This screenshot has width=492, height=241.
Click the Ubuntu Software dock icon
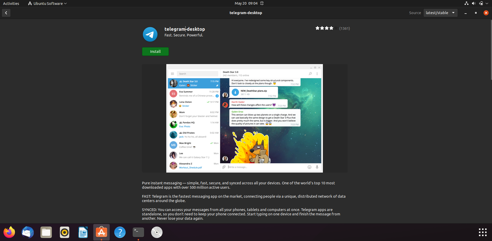click(x=102, y=232)
